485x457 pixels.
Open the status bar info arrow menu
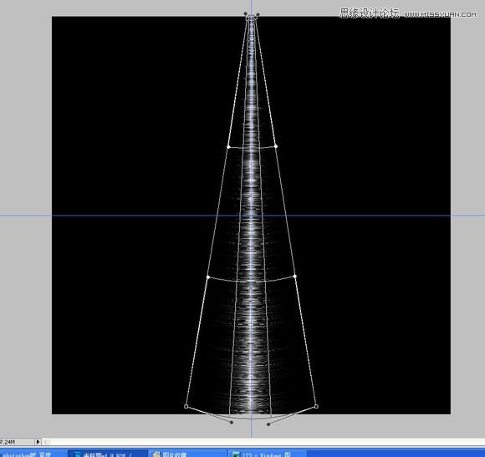[38, 442]
